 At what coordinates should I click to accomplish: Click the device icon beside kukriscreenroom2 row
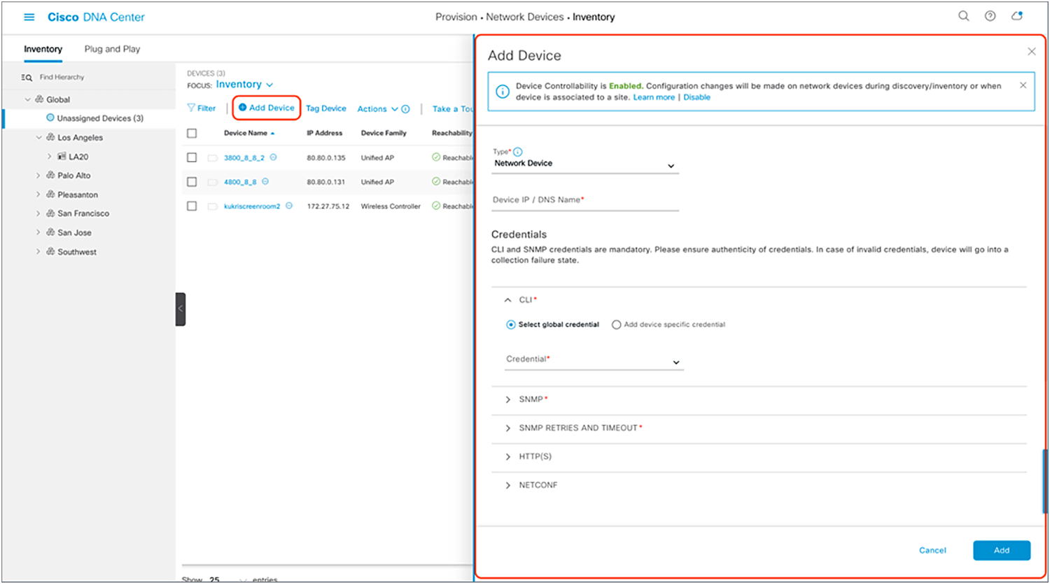(212, 206)
